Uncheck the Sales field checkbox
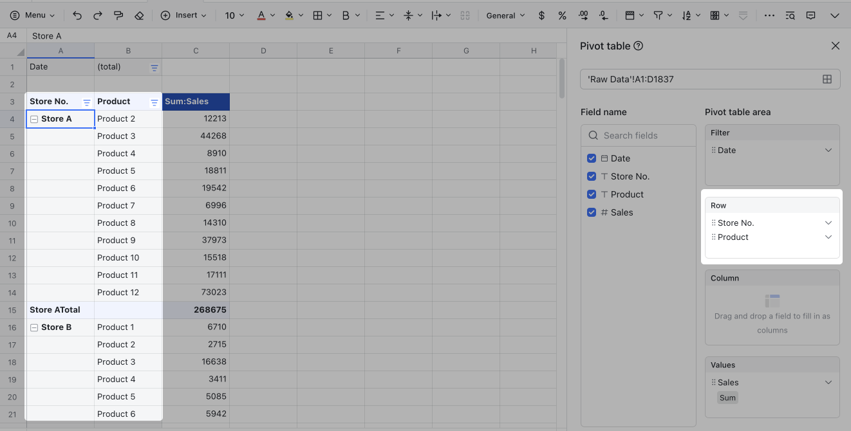This screenshot has height=431, width=851. pyautogui.click(x=592, y=212)
